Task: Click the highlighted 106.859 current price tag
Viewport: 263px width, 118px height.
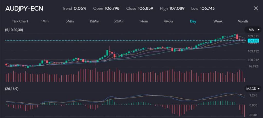Action: pyautogui.click(x=253, y=41)
